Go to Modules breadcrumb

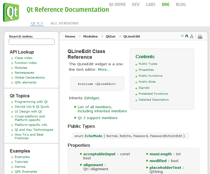(x=91, y=36)
